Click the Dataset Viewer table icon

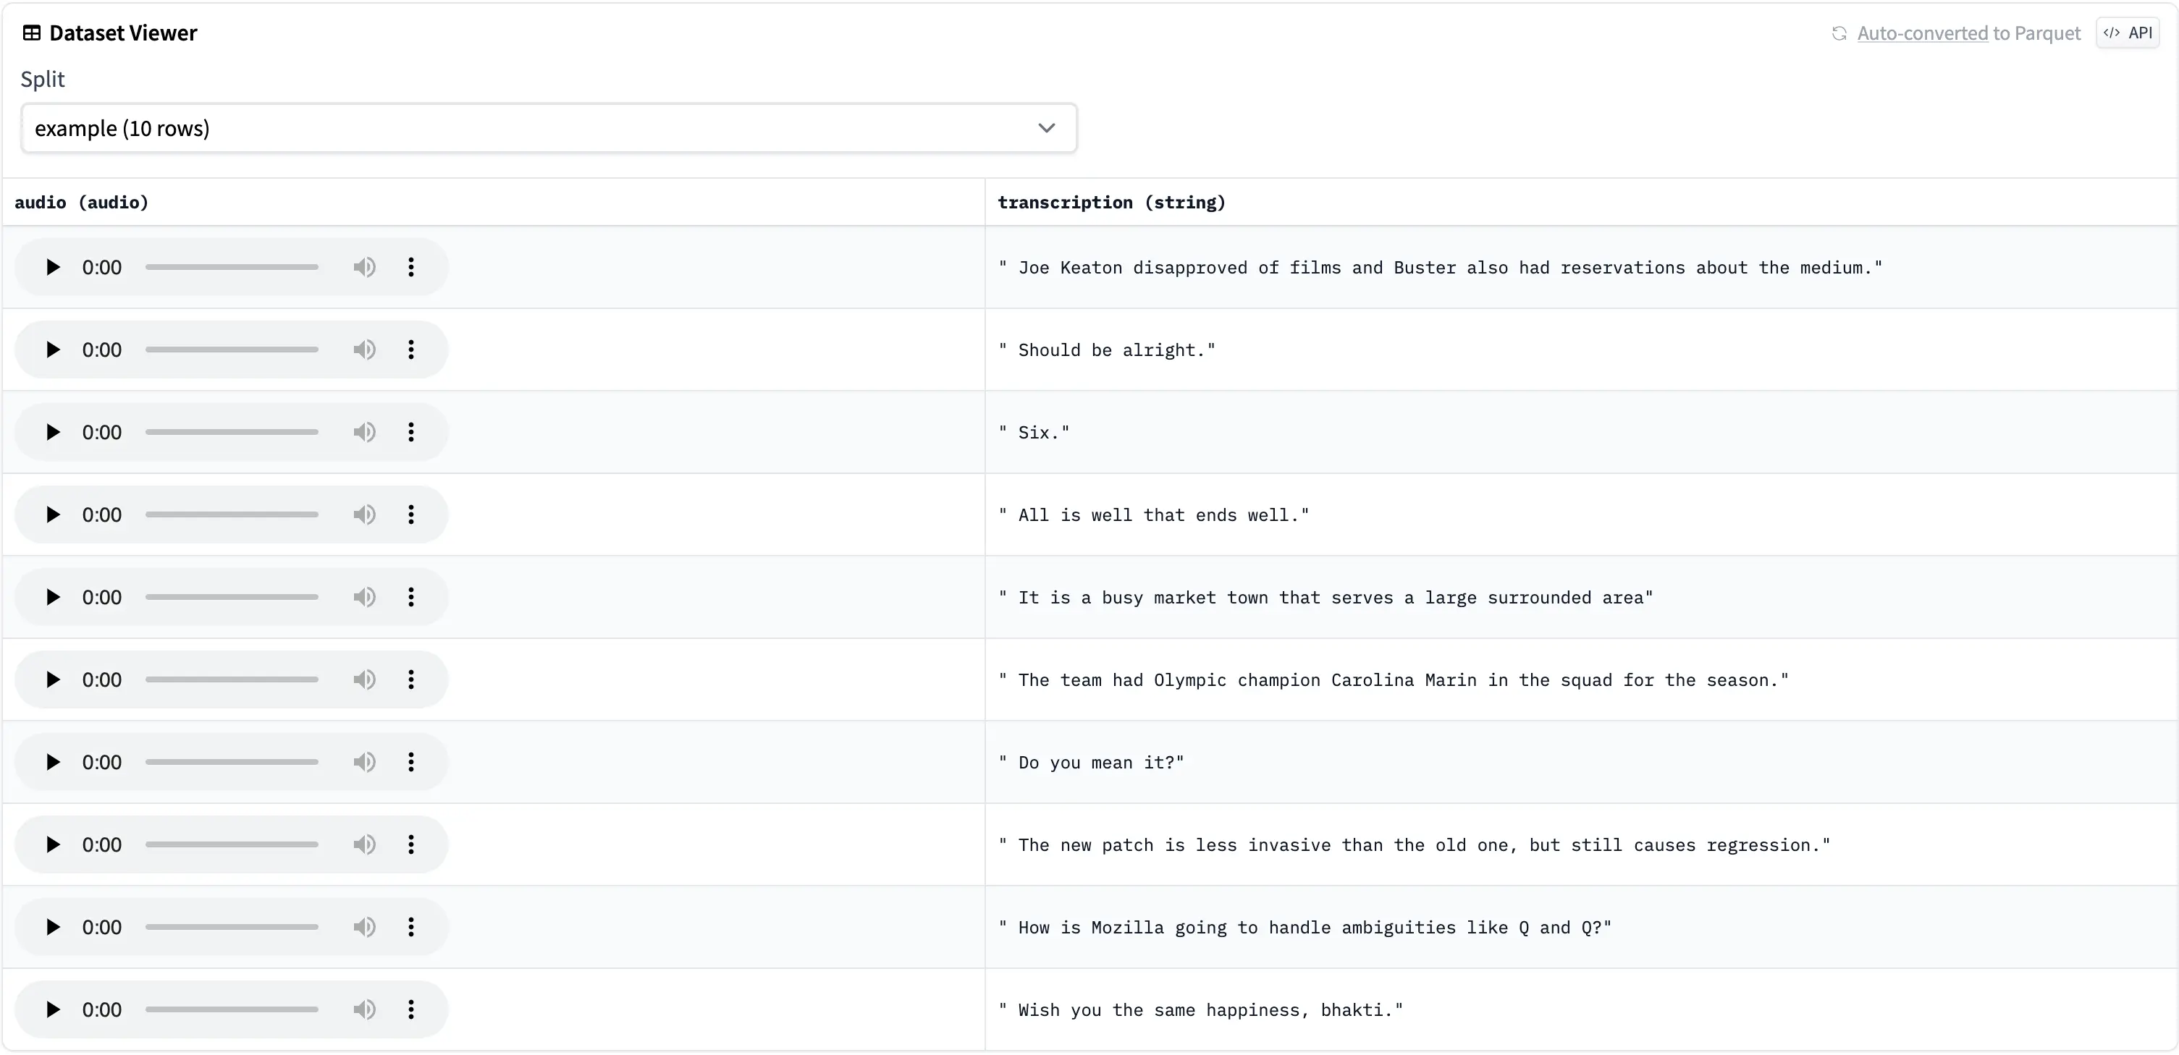[x=31, y=32]
